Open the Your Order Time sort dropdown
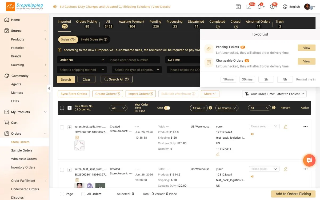The height and width of the screenshot is (200, 320). [x=274, y=94]
